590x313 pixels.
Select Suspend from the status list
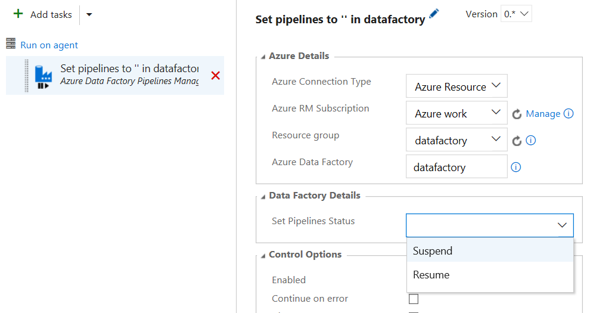click(433, 251)
